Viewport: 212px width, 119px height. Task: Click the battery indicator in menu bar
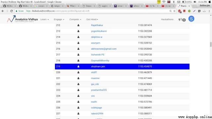click(x=187, y=2)
